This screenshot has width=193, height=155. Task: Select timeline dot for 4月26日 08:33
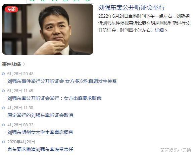pyautogui.click(x=3, y=125)
